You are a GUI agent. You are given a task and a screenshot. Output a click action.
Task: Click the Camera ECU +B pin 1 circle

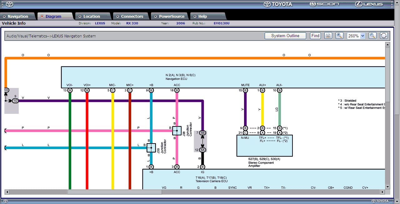(x=151, y=167)
